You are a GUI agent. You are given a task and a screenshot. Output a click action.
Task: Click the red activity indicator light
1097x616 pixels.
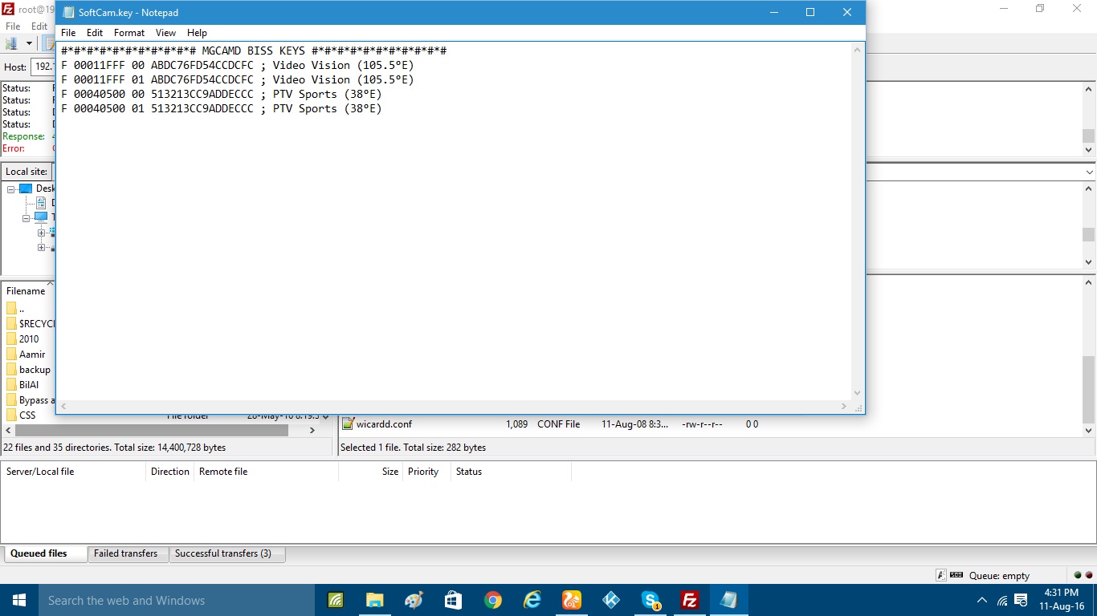(x=1089, y=575)
